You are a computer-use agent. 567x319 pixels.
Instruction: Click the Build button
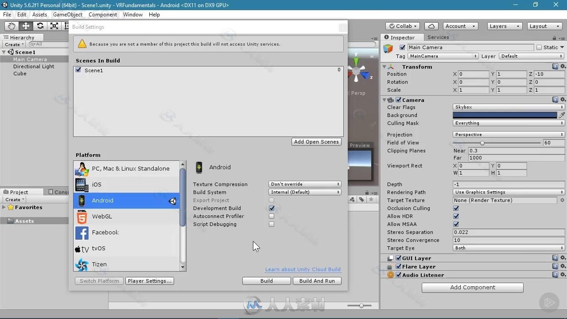[x=267, y=281]
